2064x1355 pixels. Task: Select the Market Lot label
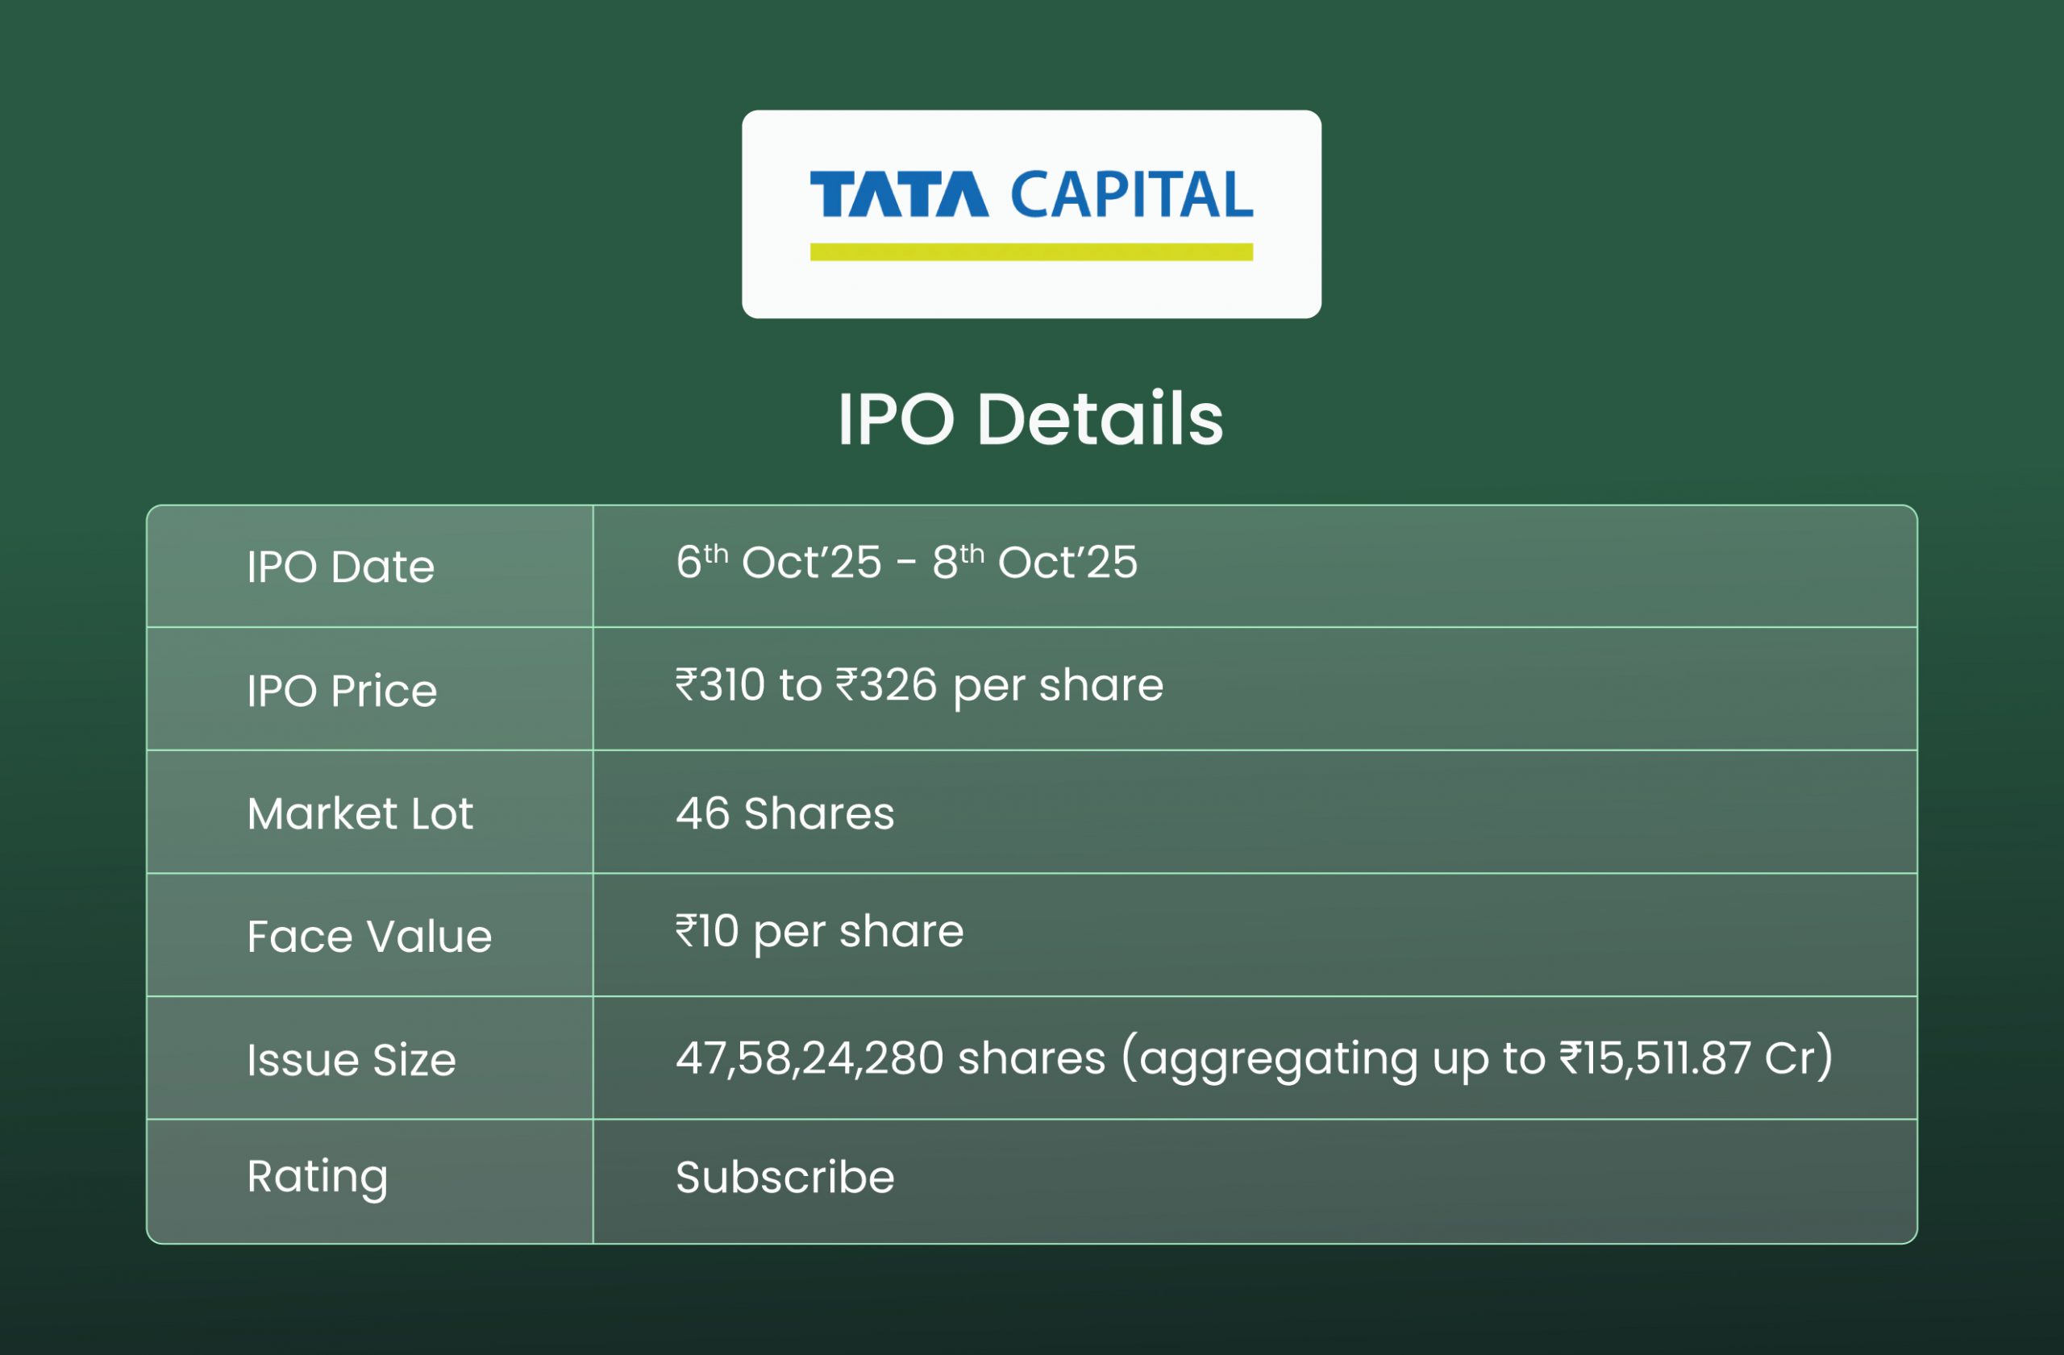point(360,813)
